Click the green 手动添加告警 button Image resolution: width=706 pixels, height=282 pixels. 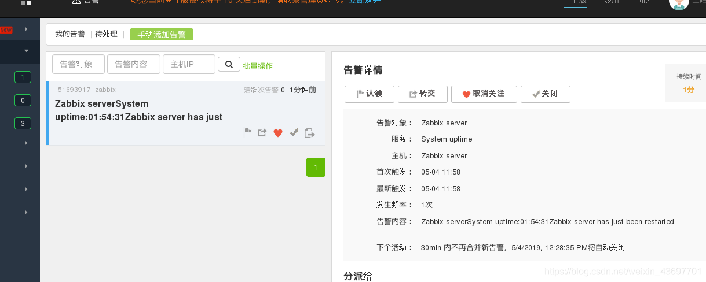click(162, 35)
